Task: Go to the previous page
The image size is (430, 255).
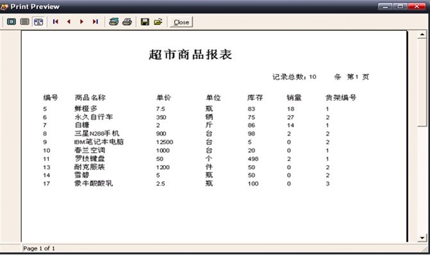Action: coord(69,22)
